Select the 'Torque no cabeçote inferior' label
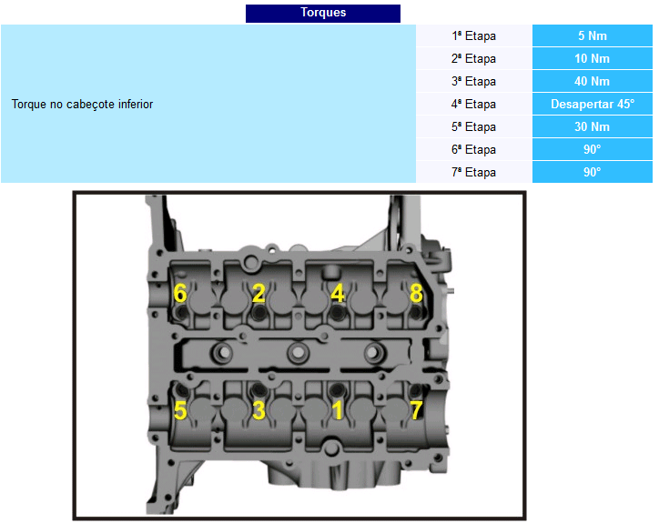This screenshot has height=523, width=659. [x=82, y=105]
